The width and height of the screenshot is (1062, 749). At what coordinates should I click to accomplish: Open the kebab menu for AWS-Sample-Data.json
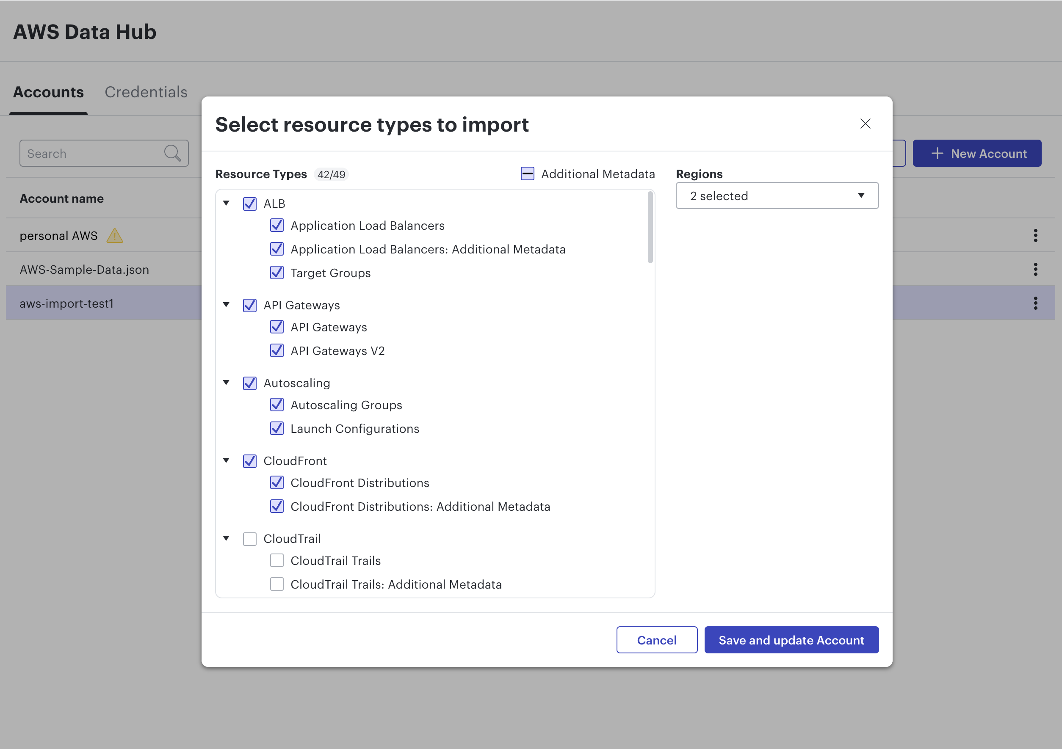click(1035, 269)
